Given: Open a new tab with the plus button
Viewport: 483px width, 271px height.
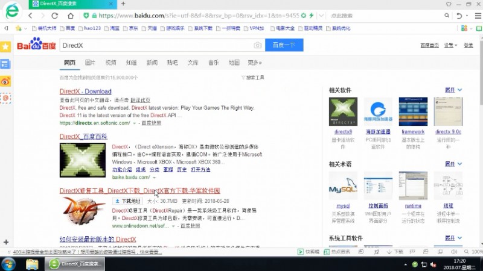Looking at the screenshot, I should pyautogui.click(x=123, y=4).
